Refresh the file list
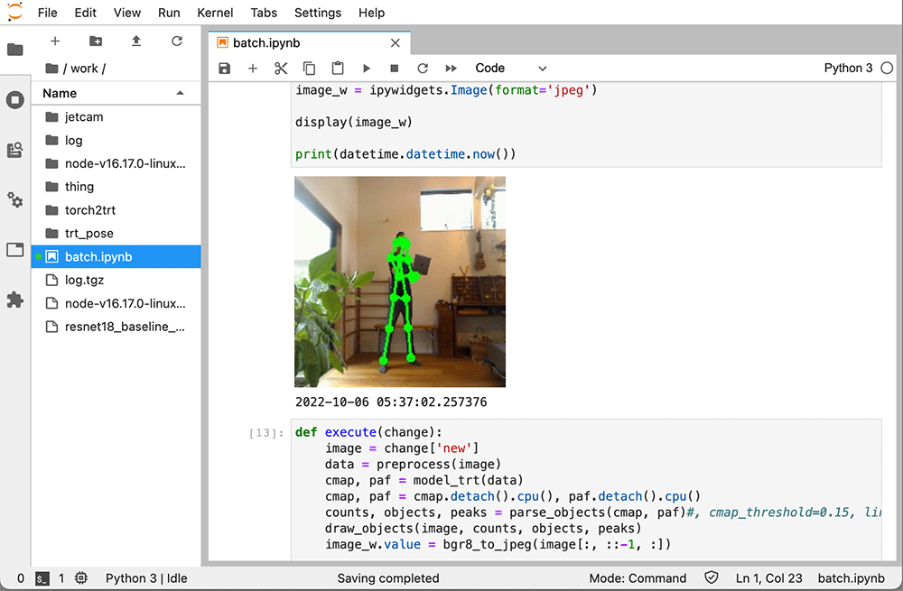The image size is (903, 591). coord(177,41)
